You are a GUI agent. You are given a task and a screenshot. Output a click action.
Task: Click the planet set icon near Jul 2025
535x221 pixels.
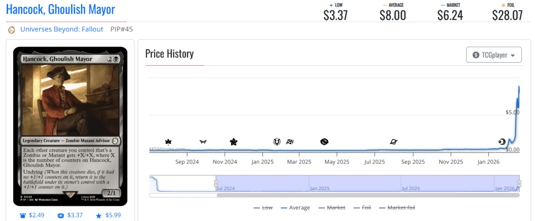[393, 142]
